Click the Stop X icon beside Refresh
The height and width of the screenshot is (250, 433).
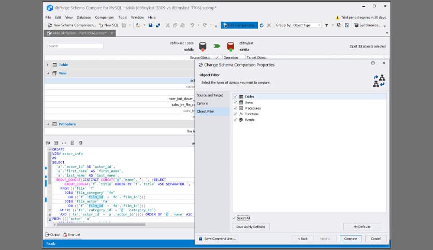(269, 25)
